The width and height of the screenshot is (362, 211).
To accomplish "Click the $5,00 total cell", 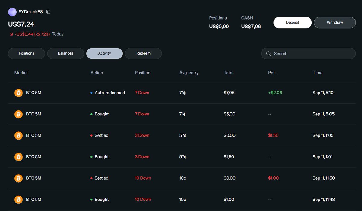I will click(230, 114).
